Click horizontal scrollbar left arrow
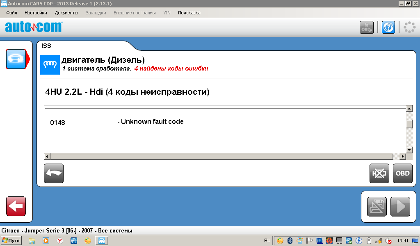Viewport: 420px width, 246px height. pyautogui.click(x=47, y=156)
